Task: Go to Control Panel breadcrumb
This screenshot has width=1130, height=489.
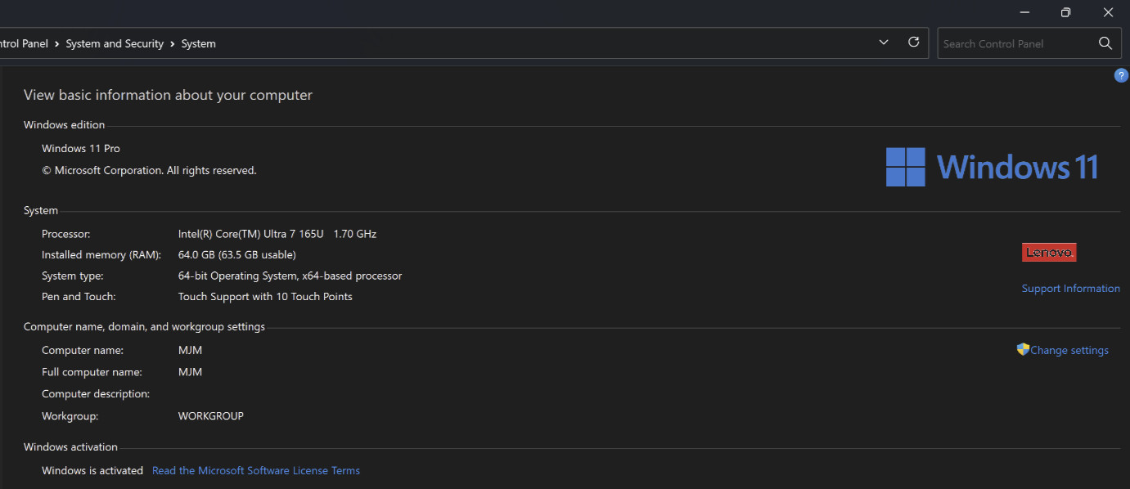Action: point(24,44)
